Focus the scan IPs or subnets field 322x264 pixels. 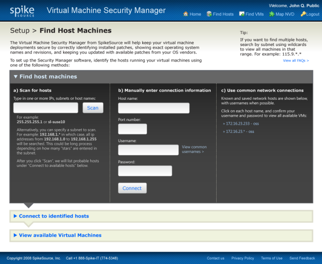46,108
